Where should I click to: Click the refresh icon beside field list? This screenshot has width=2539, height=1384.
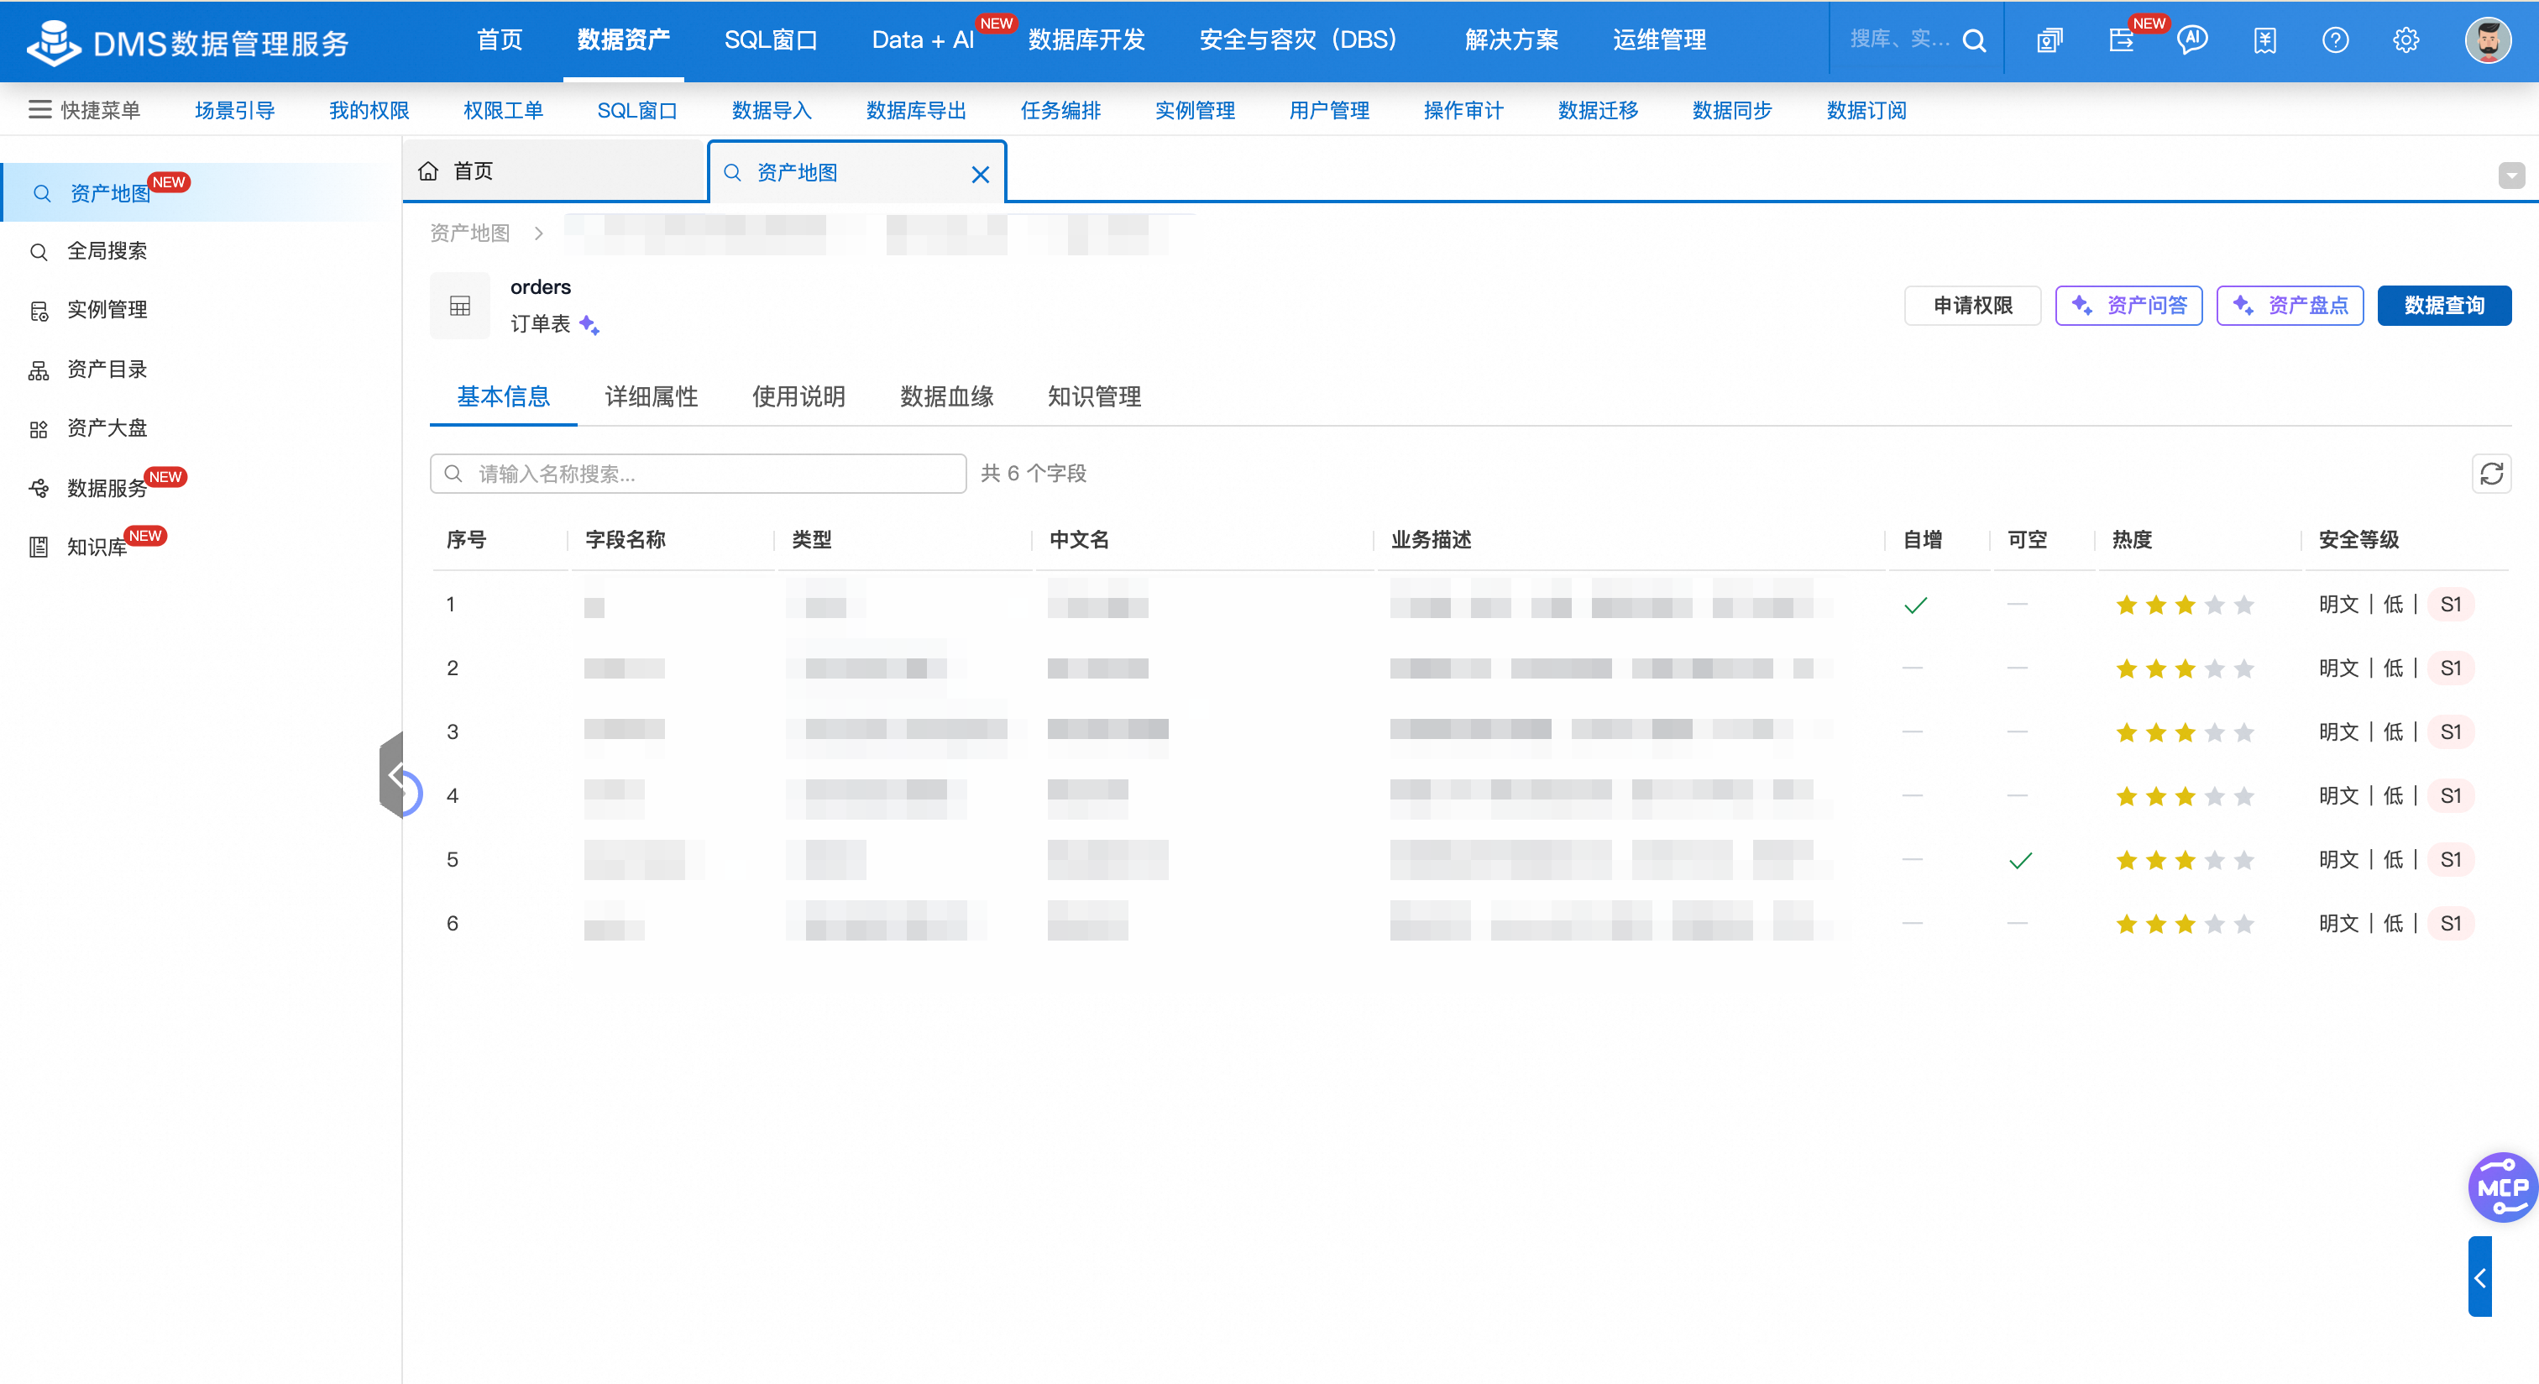click(2490, 473)
